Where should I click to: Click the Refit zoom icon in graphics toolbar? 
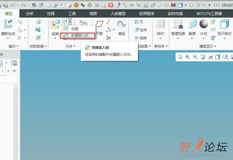tap(180, 57)
